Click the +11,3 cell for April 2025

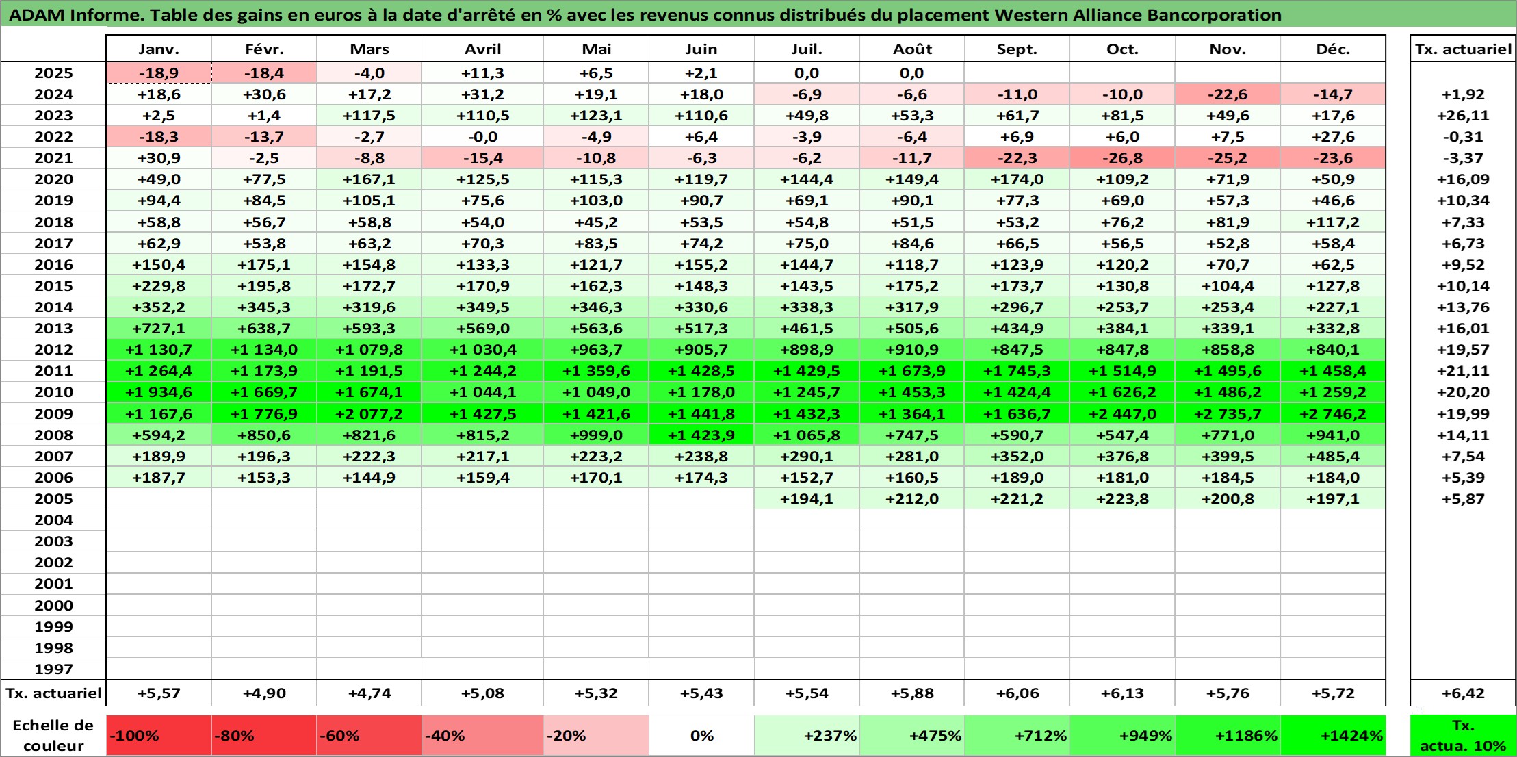482,73
